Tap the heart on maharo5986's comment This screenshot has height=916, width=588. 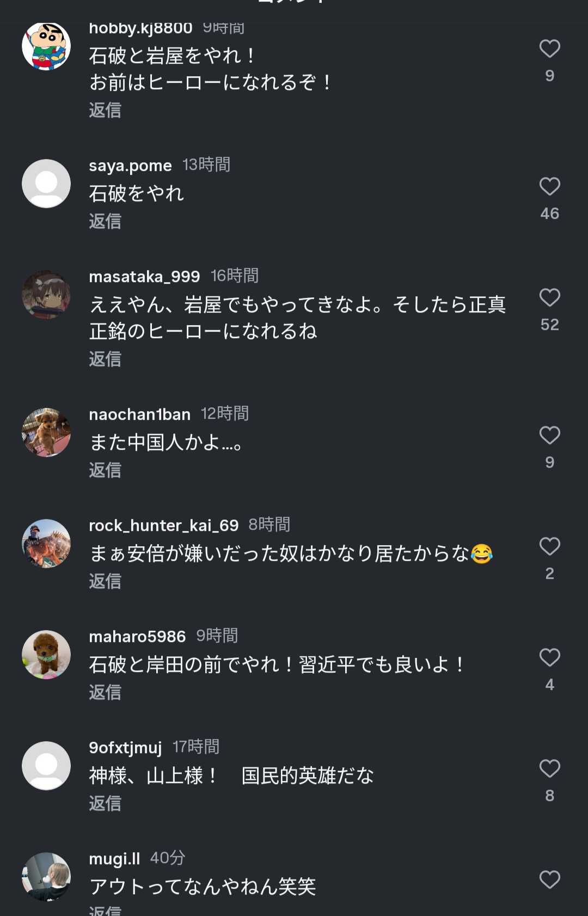pos(549,658)
